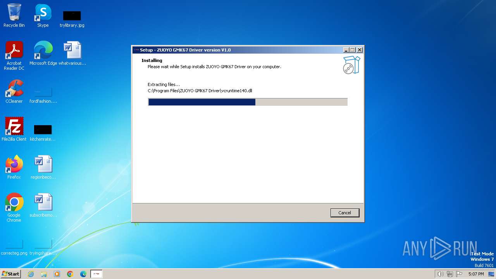The image size is (496, 279).
Task: Select the correcteg.png desktop file
Action: click(14, 247)
